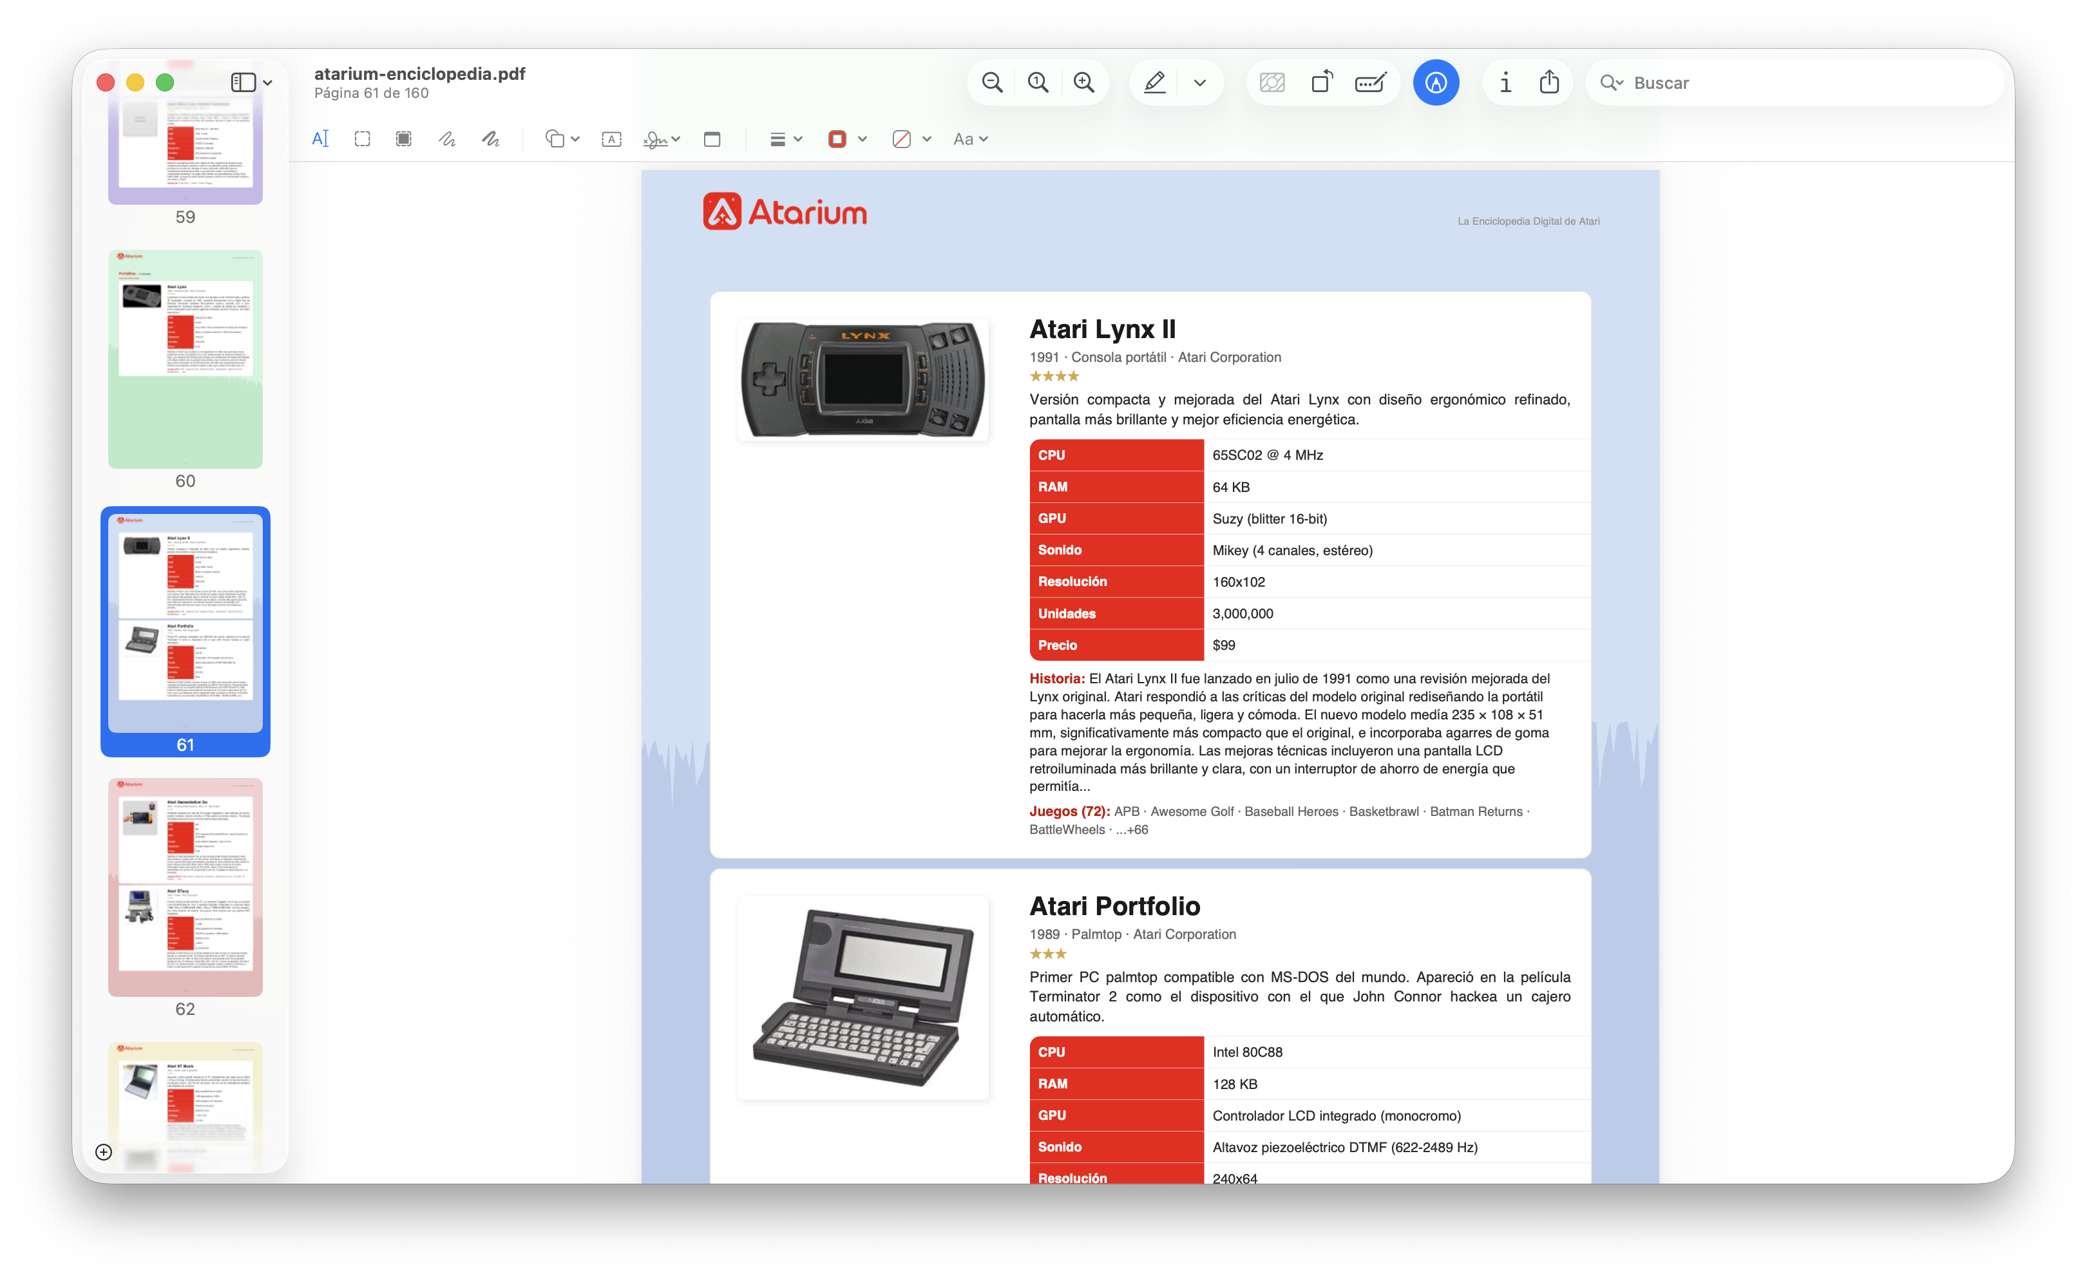Open the document info inspector

1505,82
